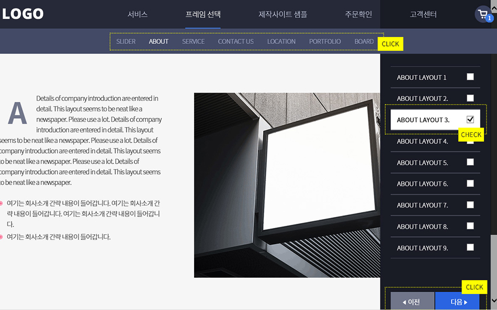Viewport: 497px width, 310px height.
Task: Click the second pink bullet icon
Action: tap(1, 237)
